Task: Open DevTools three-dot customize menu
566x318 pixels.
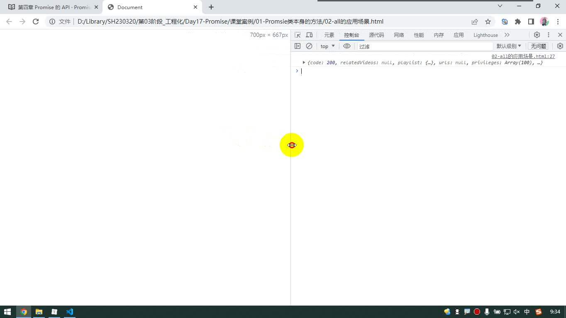Action: click(x=549, y=35)
